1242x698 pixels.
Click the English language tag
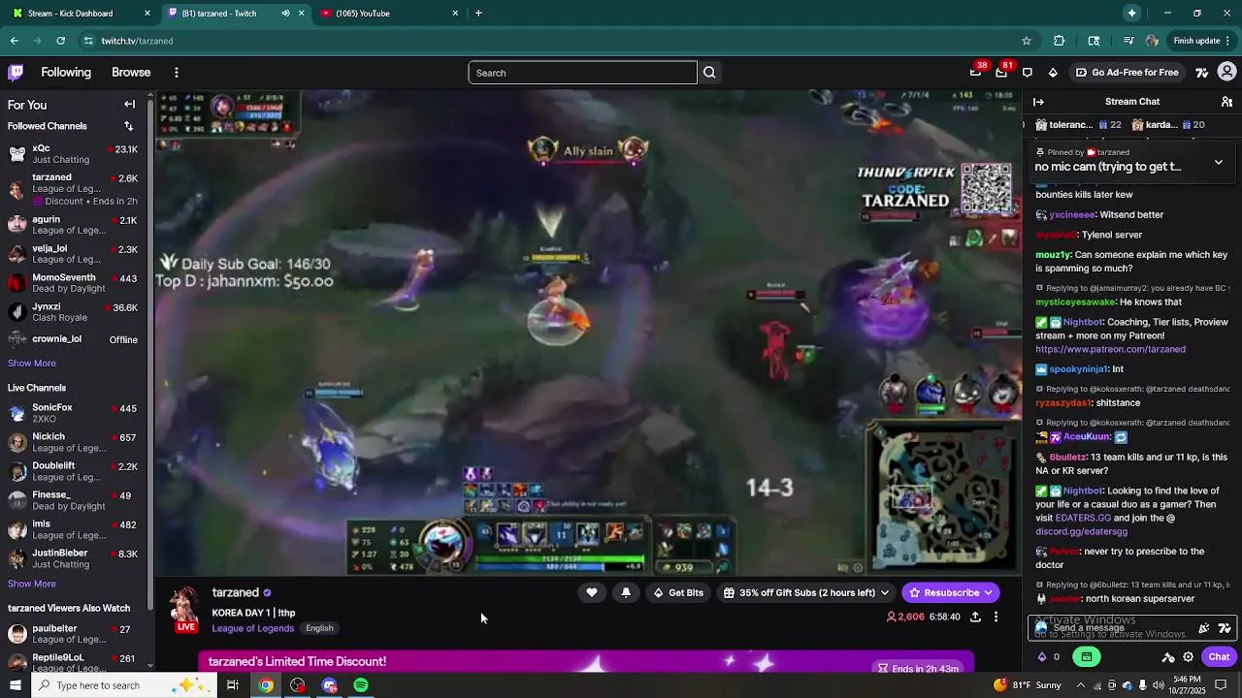click(319, 628)
